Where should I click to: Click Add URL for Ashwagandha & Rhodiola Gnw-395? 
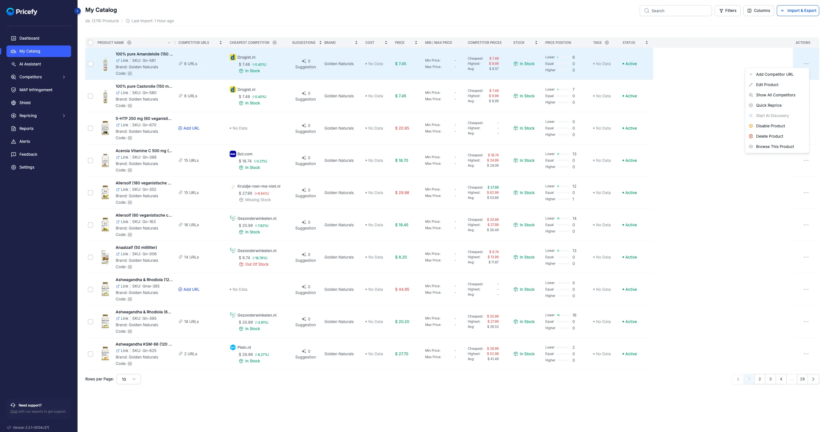(x=189, y=290)
